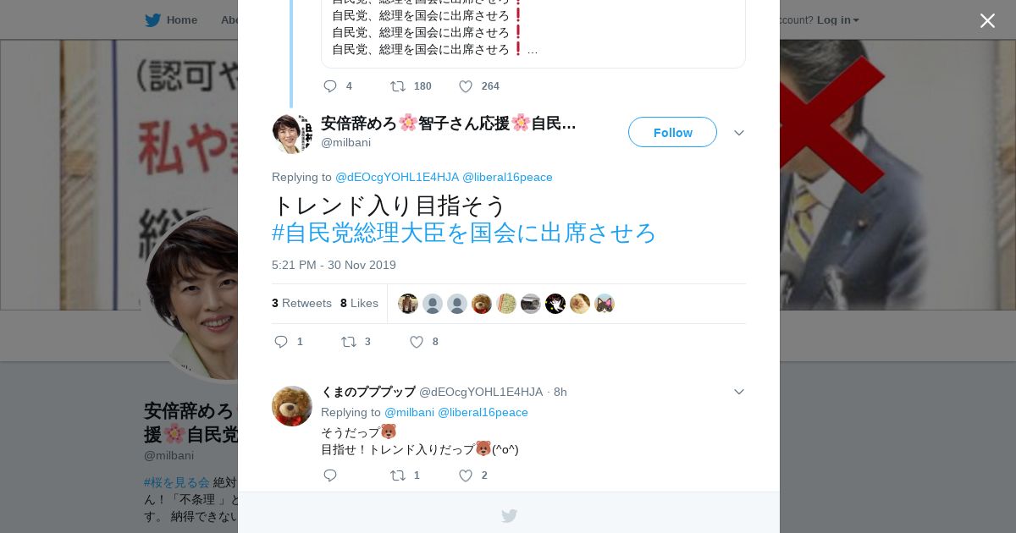The height and width of the screenshot is (533, 1016).
Task: Click reply icon on milbani's main tweet
Action: 282,342
